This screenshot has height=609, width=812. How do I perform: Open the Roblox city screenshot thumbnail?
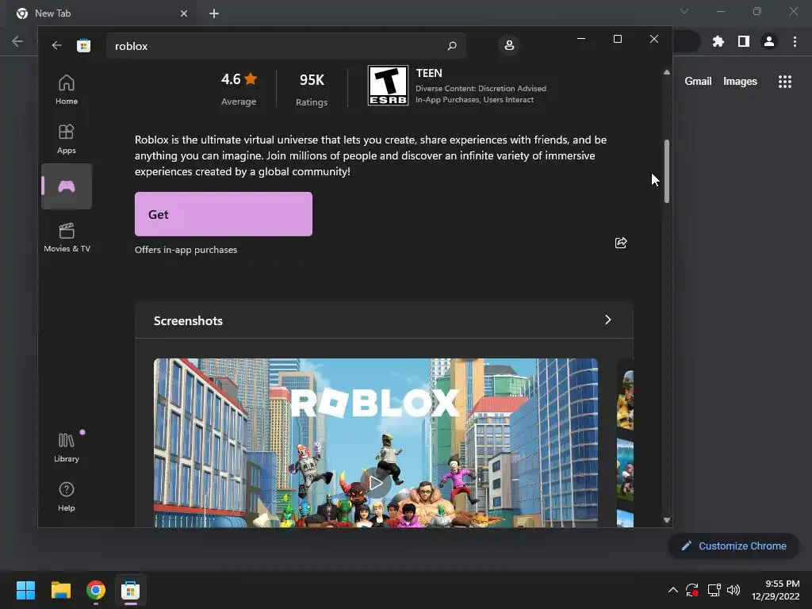[375, 442]
